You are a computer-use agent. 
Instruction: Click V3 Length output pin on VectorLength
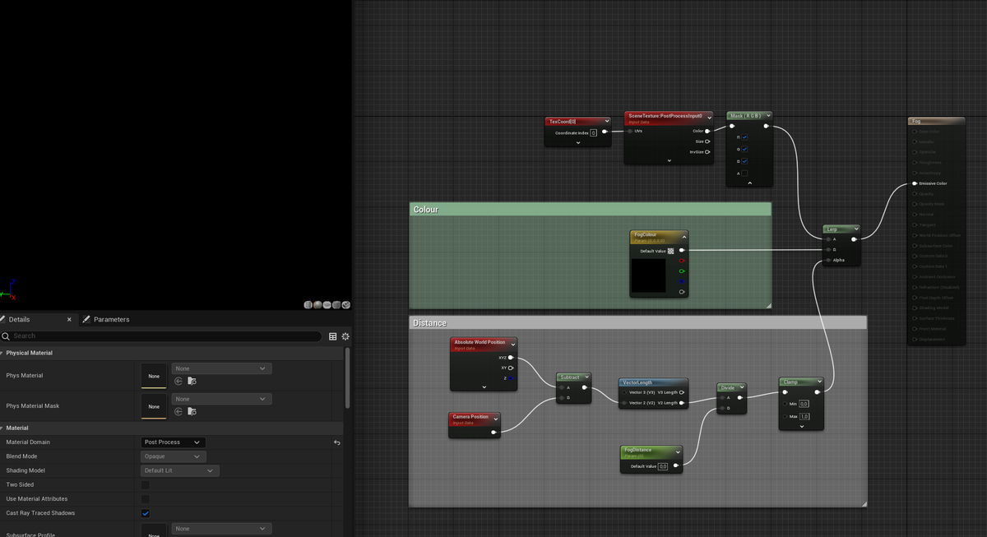point(682,392)
